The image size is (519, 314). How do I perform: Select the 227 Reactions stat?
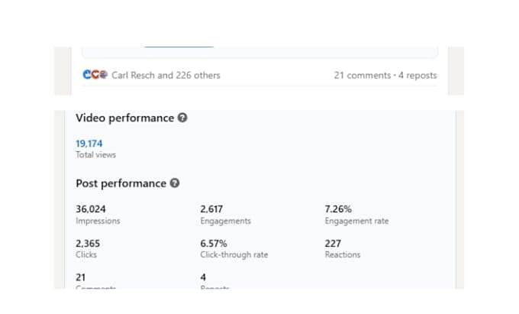[343, 249]
